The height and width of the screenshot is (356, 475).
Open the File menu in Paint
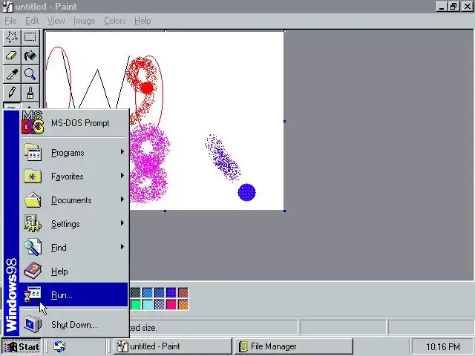(10, 21)
